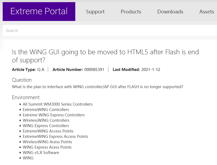Click All Summit WM3000 Series Controllers item

click(x=58, y=104)
